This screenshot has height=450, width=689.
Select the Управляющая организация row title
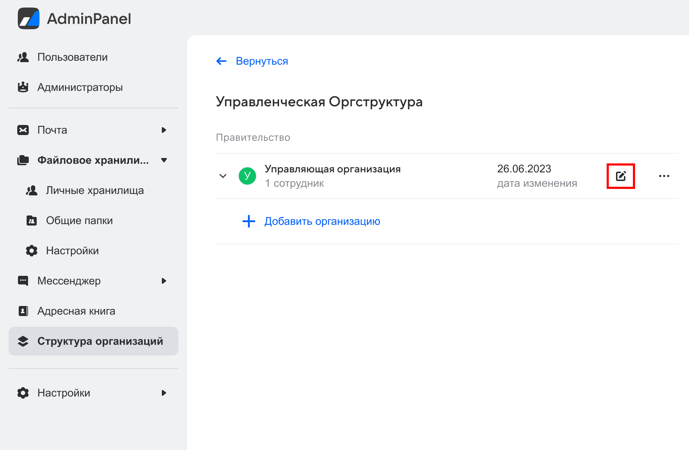point(332,169)
